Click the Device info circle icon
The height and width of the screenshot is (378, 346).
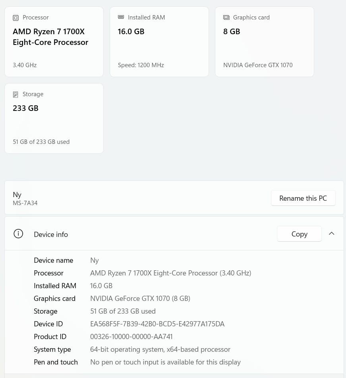[18, 234]
